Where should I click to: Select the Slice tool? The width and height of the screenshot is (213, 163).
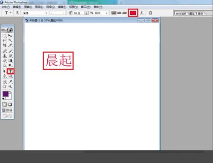(x=10, y=45)
